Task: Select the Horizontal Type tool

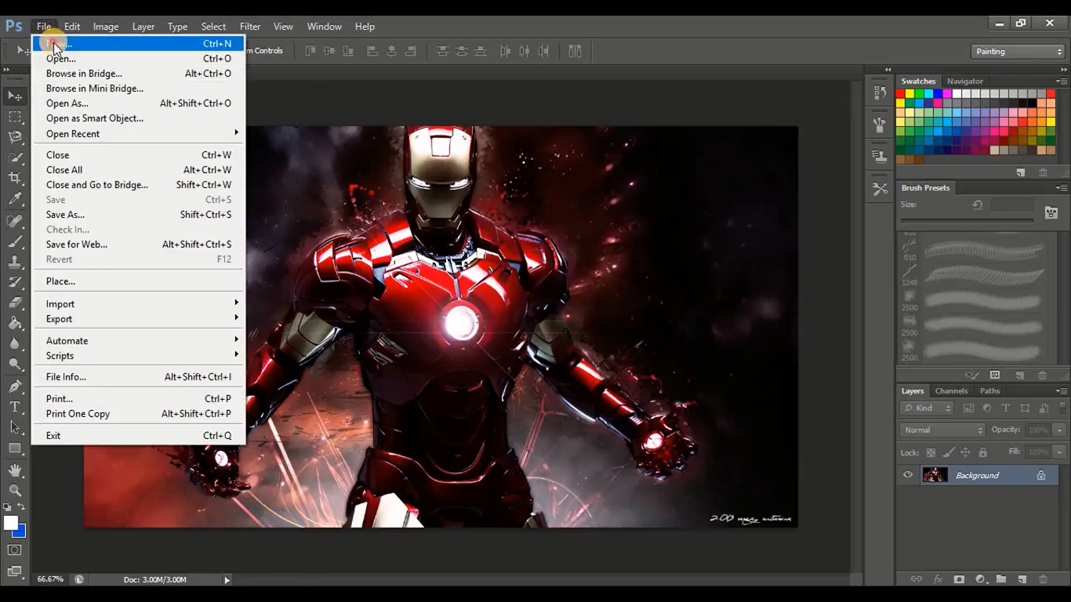Action: (x=16, y=406)
